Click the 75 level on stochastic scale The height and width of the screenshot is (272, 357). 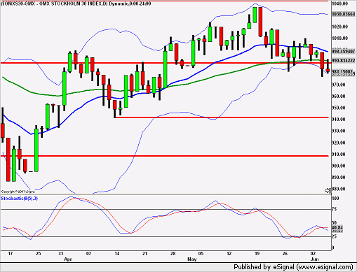(x=334, y=209)
